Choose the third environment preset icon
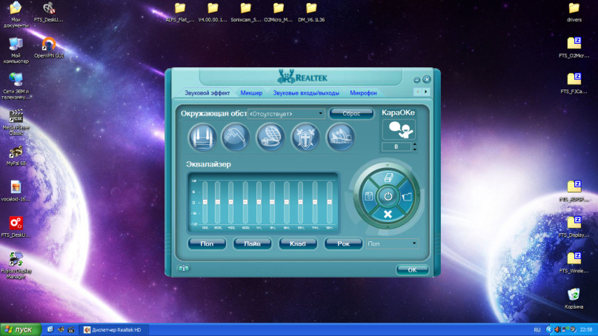This screenshot has height=336, width=598. (270, 137)
